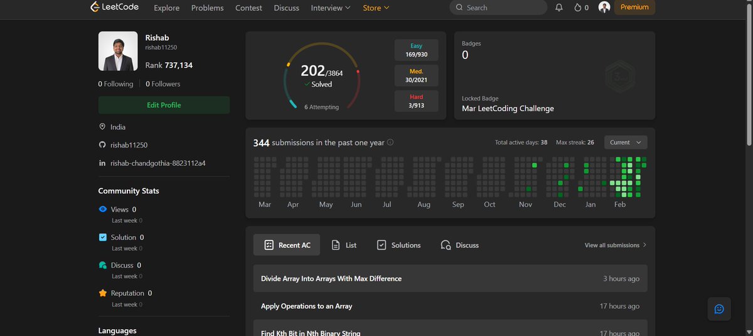Open the rishab11250 GitHub link
753x336 pixels.
coord(129,145)
